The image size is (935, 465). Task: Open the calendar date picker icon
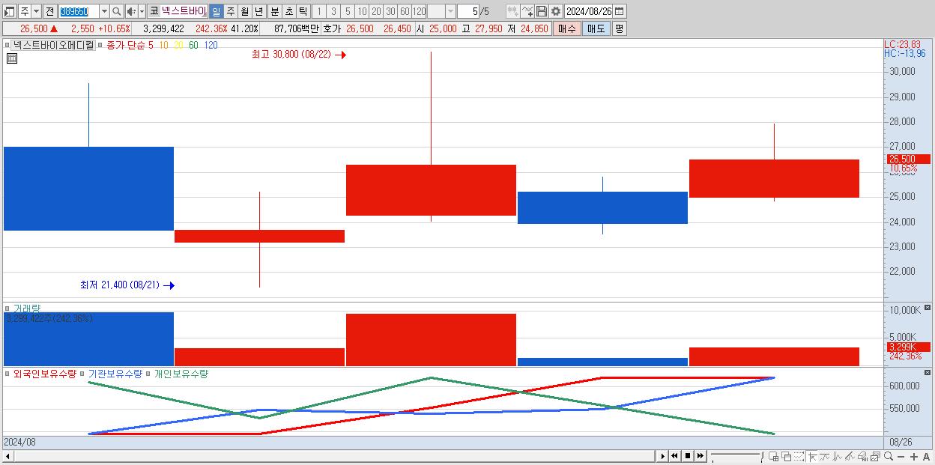[620, 11]
